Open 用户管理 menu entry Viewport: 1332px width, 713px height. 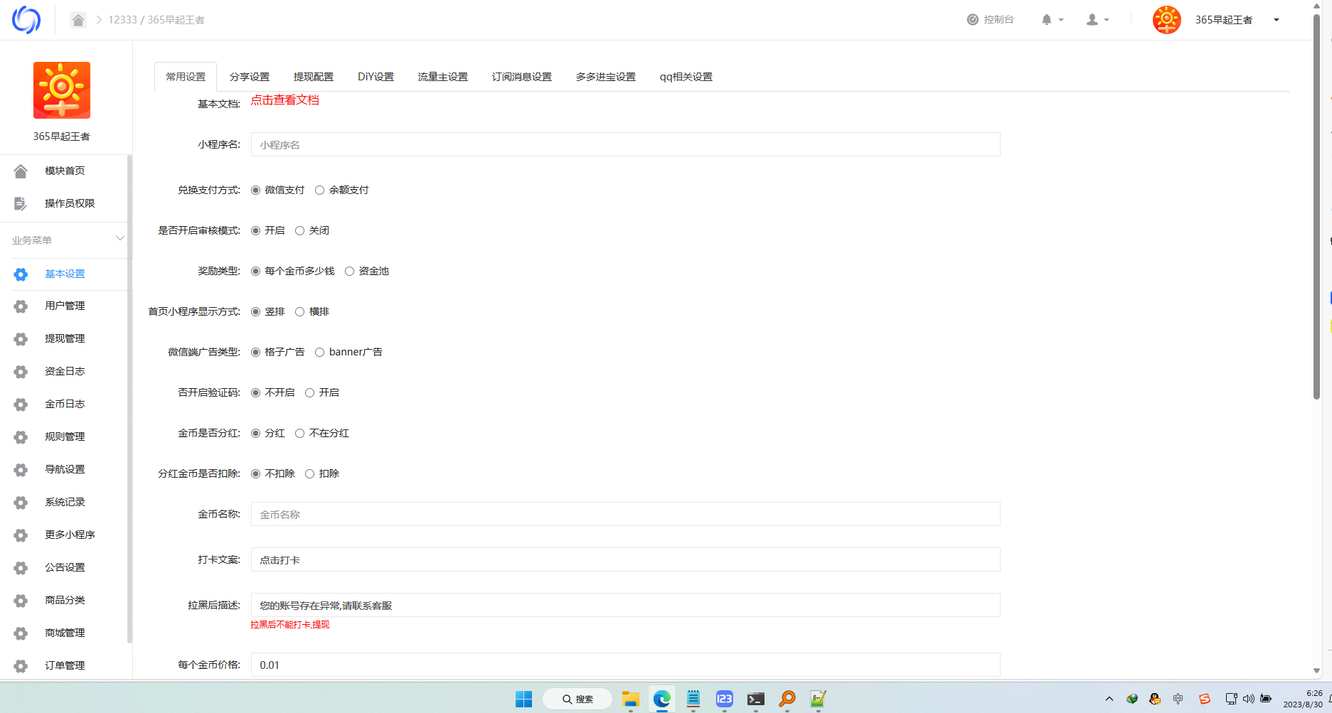point(65,306)
